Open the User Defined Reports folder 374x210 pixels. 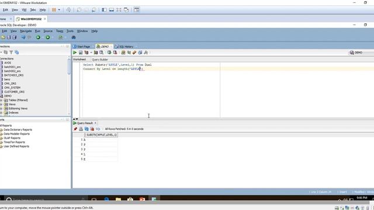click(16, 146)
